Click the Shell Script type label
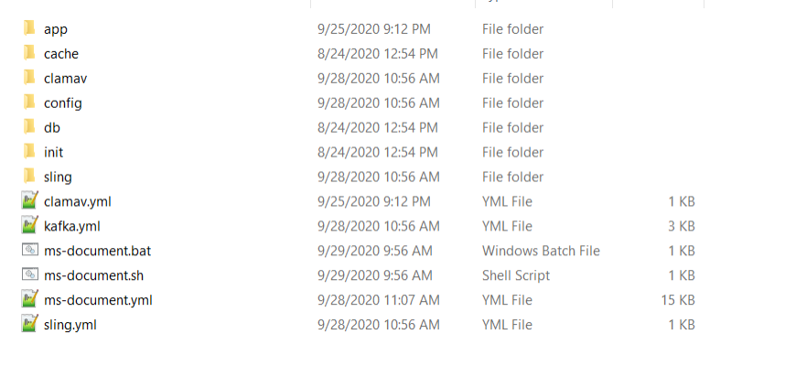 pyautogui.click(x=516, y=274)
